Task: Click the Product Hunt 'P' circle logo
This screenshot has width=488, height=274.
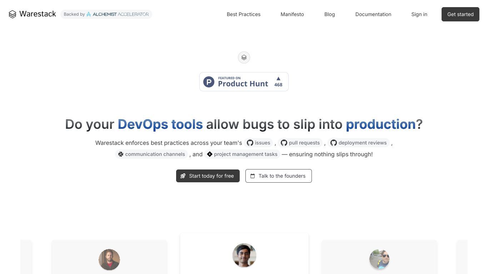Action: (209, 82)
